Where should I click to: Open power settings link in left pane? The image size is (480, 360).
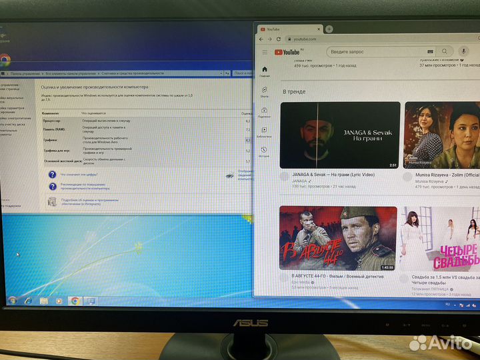pos(15,118)
